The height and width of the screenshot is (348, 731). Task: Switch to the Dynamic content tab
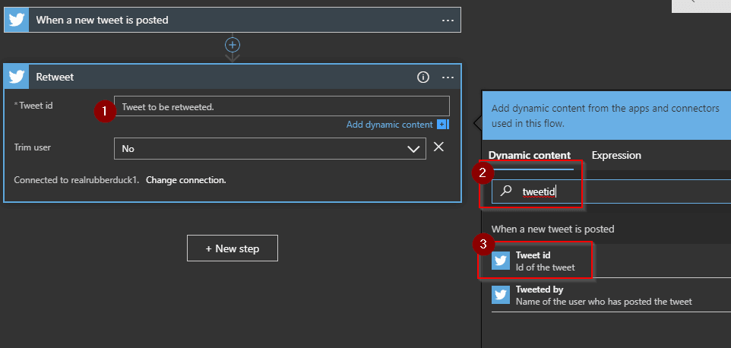530,156
